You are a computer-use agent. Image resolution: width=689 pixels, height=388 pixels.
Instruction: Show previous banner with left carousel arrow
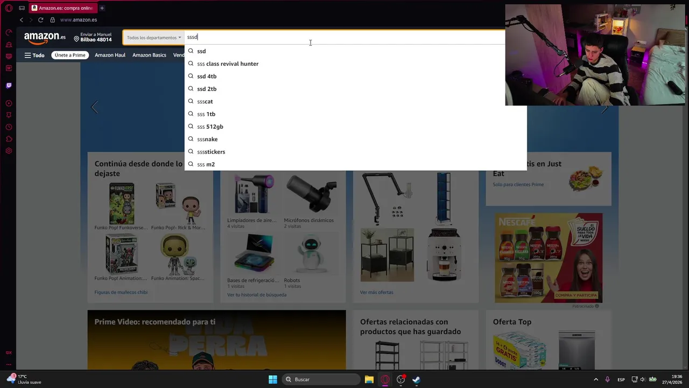coord(95,107)
